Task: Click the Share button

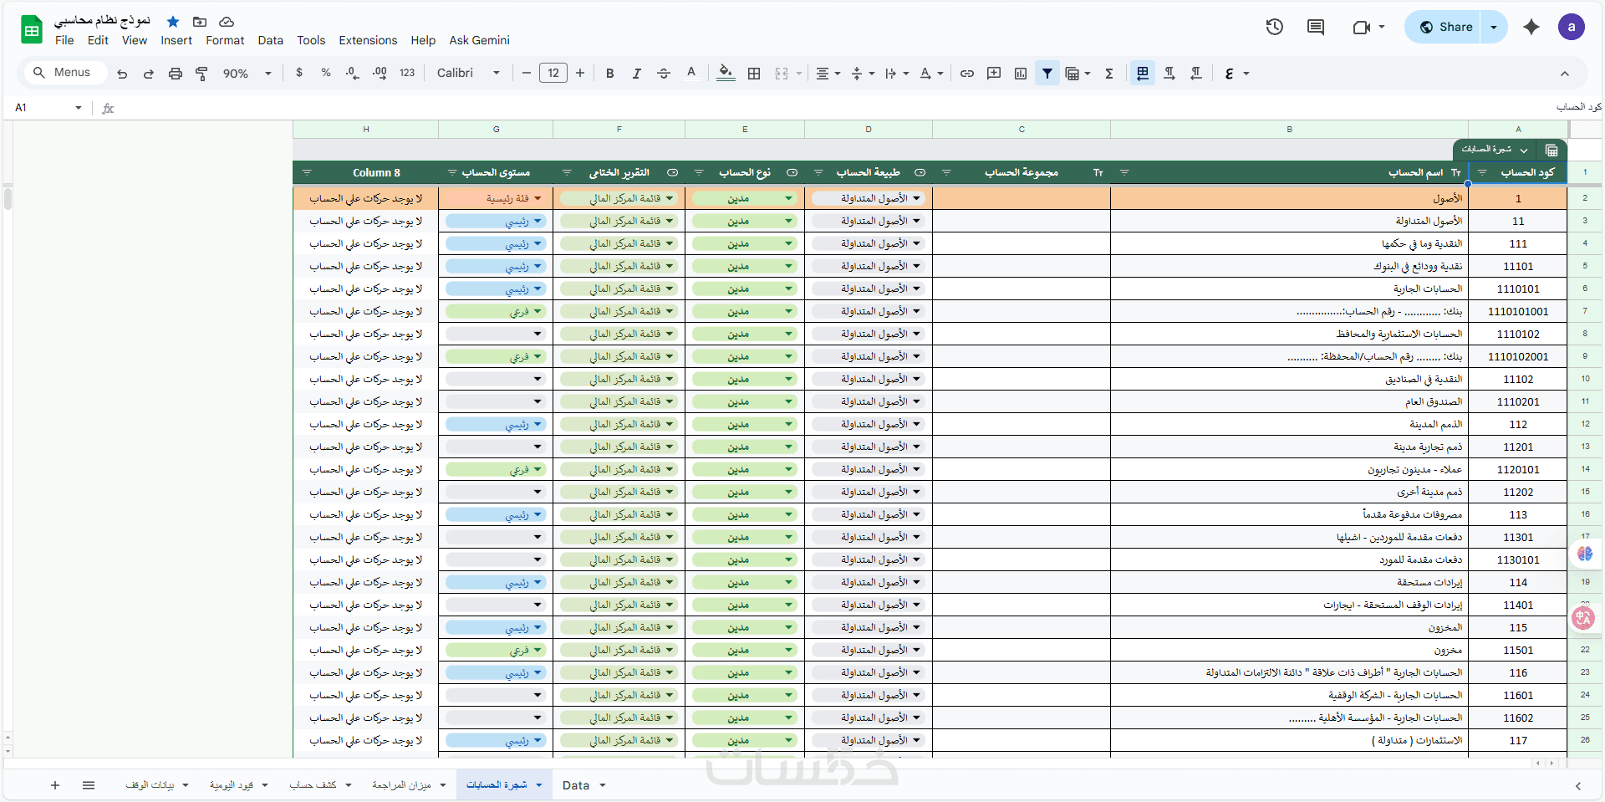Action: pyautogui.click(x=1446, y=27)
